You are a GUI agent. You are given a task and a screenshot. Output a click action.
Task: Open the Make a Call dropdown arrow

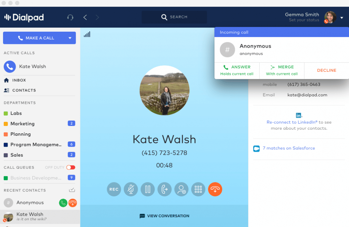pyautogui.click(x=71, y=38)
